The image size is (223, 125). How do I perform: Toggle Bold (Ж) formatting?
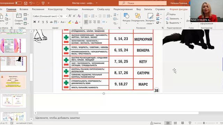click(x=34, y=22)
